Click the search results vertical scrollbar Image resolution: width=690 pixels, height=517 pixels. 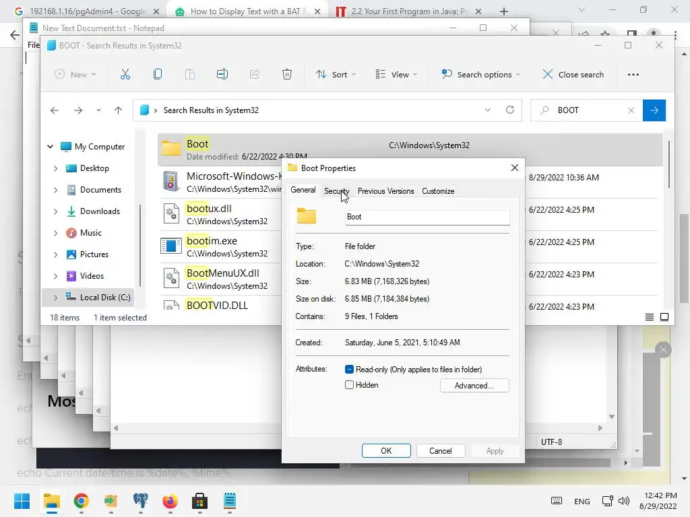coord(669,164)
